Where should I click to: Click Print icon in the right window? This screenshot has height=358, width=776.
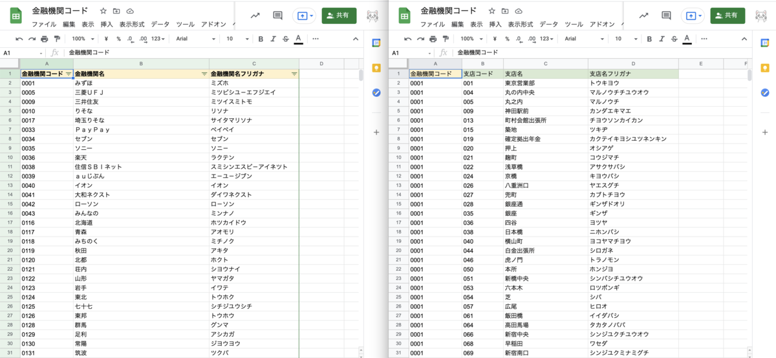coord(433,39)
